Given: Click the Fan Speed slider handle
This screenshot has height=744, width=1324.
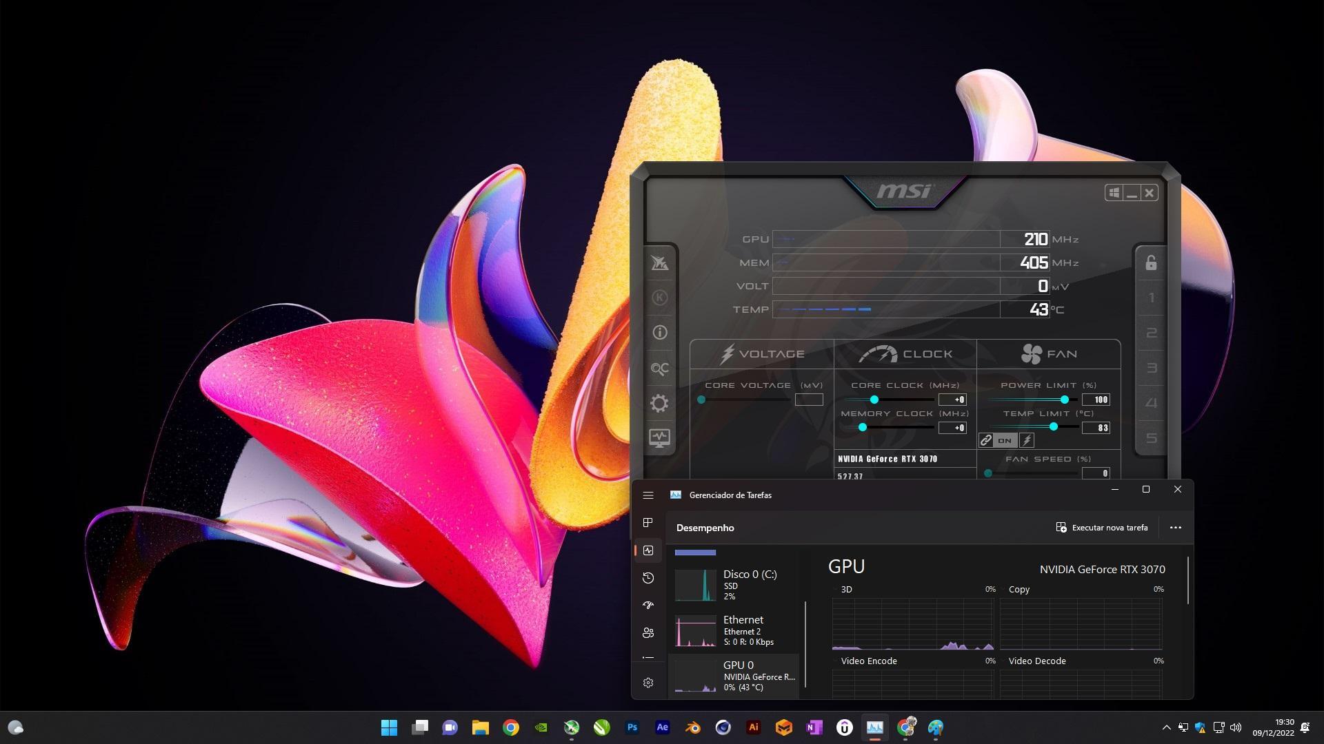Looking at the screenshot, I should [x=988, y=473].
